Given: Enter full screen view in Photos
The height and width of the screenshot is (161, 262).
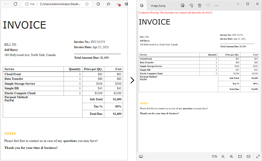Looking at the screenshot, I should coord(258,156).
